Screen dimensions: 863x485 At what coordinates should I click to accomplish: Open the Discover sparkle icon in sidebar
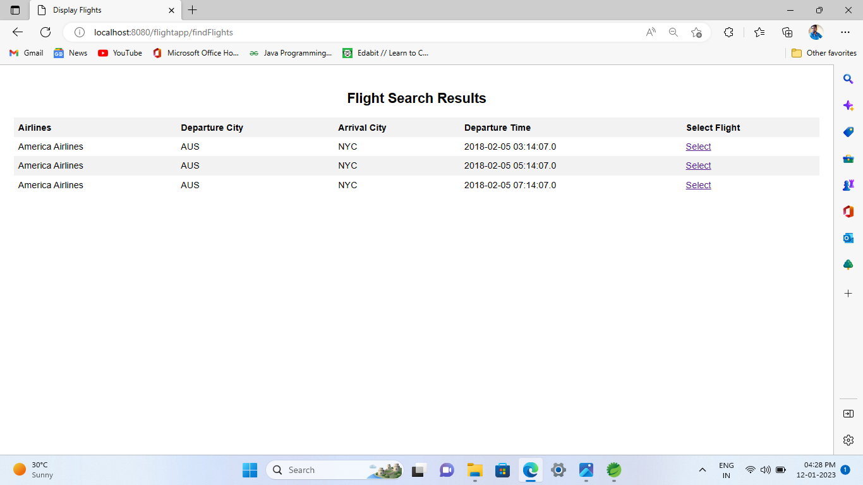848,105
